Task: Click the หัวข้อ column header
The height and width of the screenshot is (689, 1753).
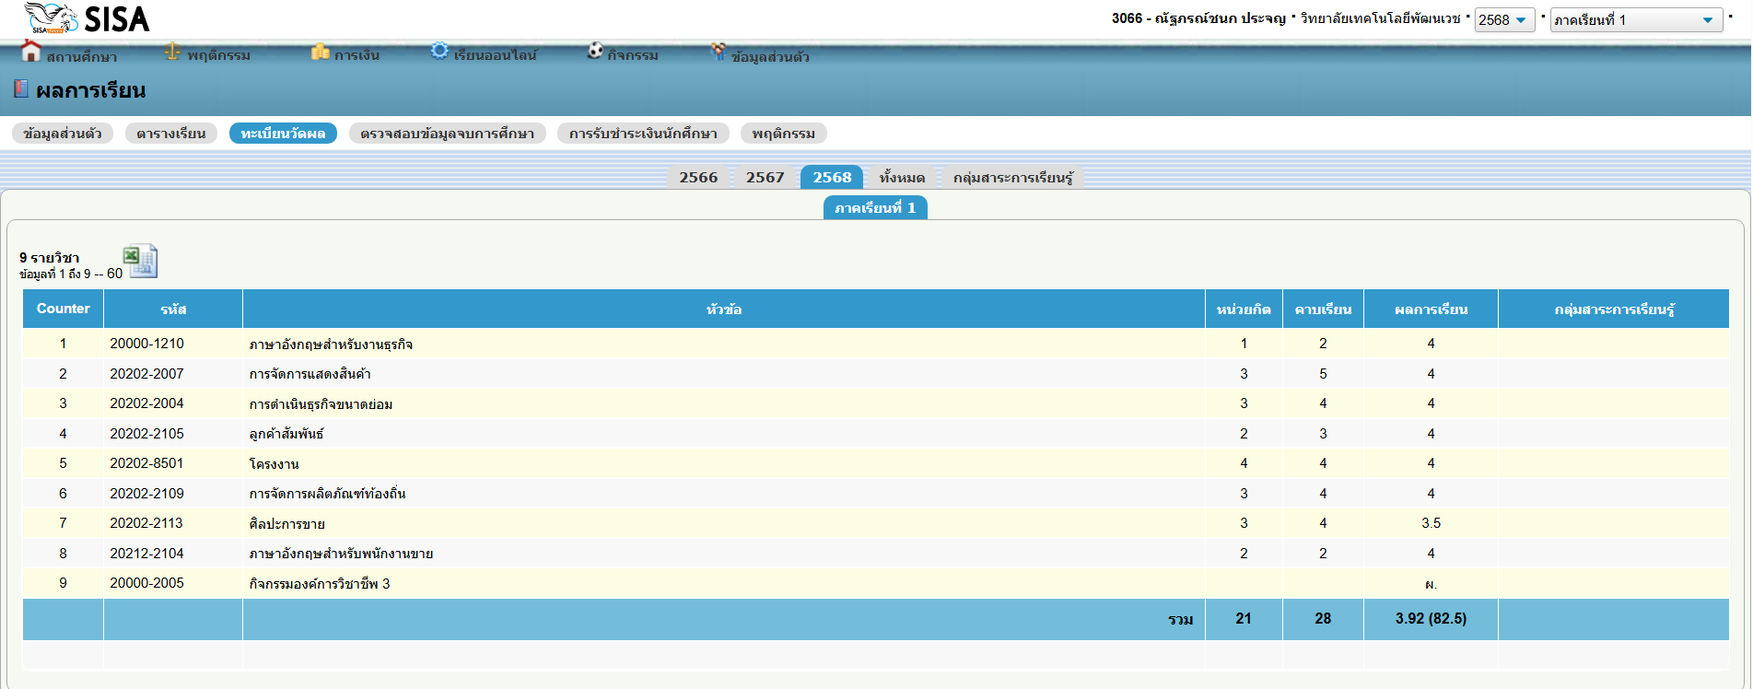Action: [x=723, y=309]
